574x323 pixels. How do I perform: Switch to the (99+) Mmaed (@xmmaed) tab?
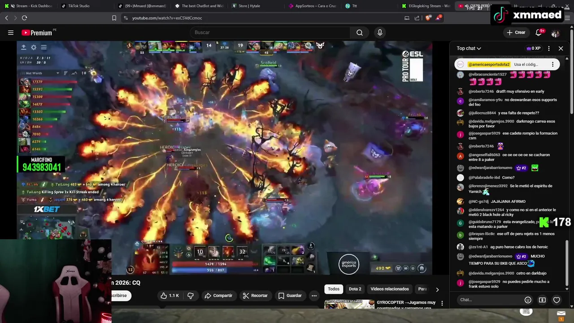coord(142,6)
